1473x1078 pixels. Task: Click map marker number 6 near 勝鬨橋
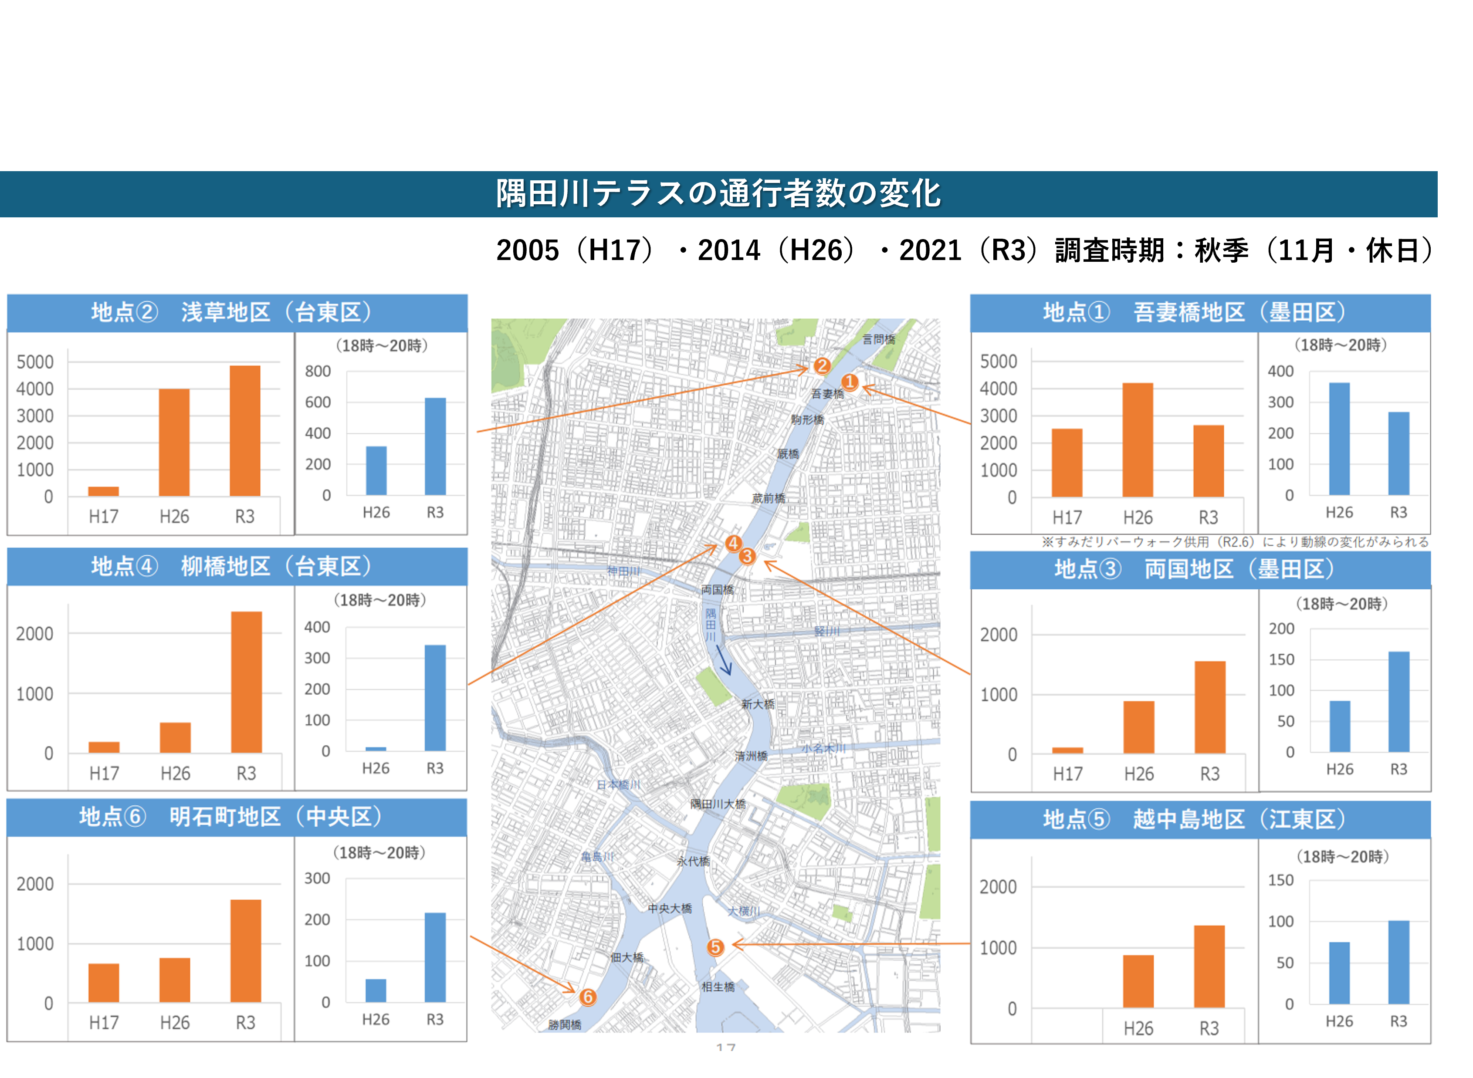coord(587,997)
